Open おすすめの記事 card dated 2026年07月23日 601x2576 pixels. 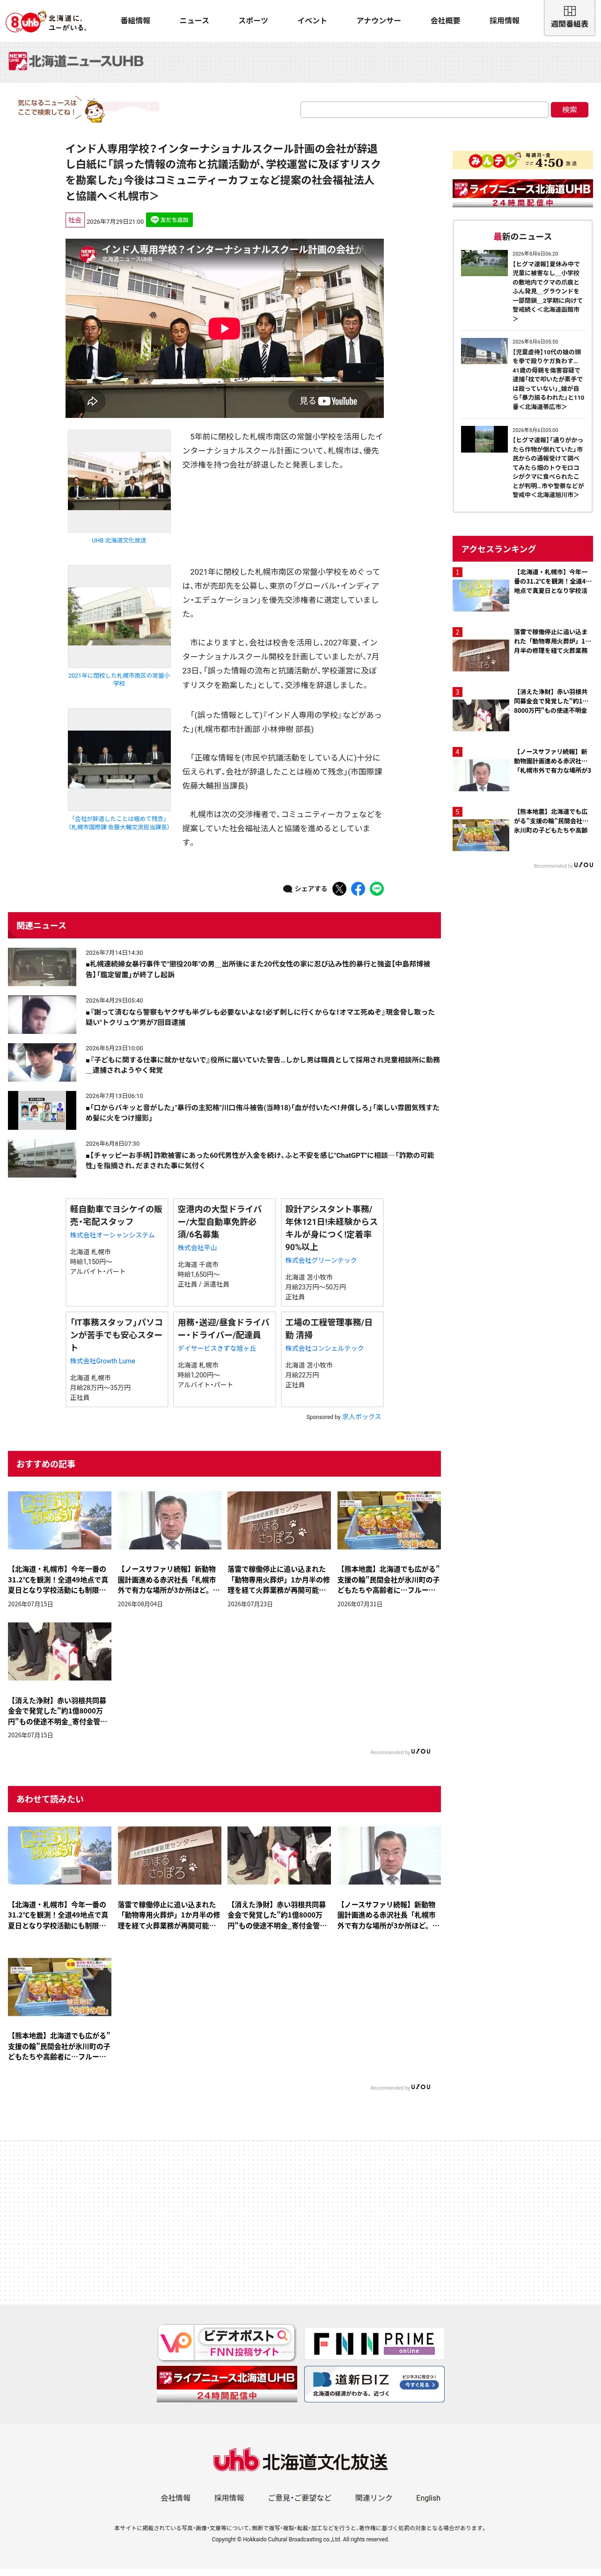pyautogui.click(x=279, y=1549)
